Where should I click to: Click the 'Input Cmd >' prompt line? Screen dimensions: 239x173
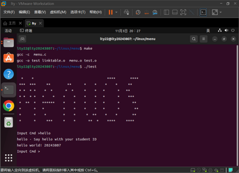click(x=28, y=151)
